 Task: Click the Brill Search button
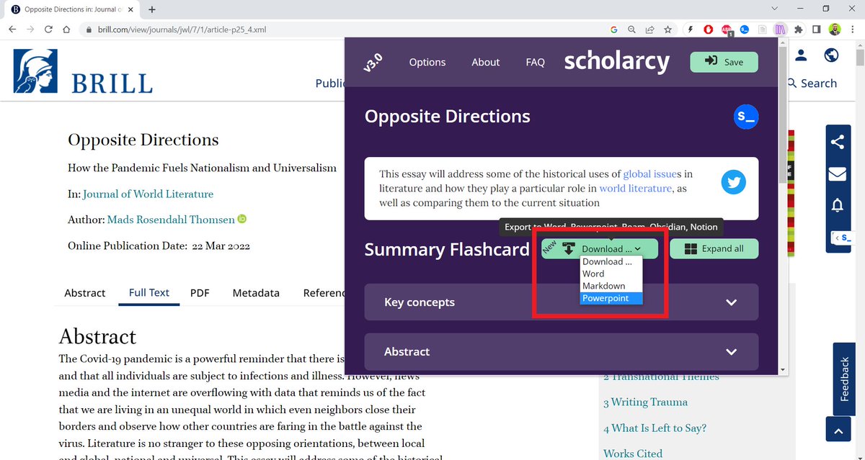(812, 84)
